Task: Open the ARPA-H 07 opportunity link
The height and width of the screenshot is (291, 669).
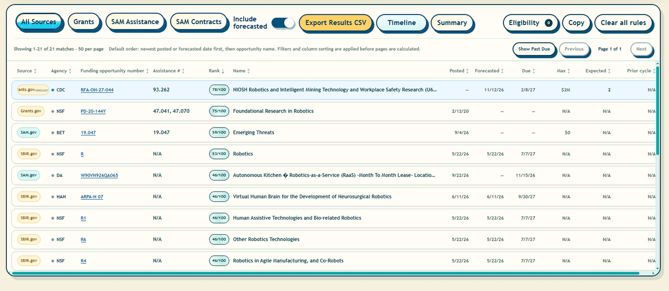Action: point(92,197)
